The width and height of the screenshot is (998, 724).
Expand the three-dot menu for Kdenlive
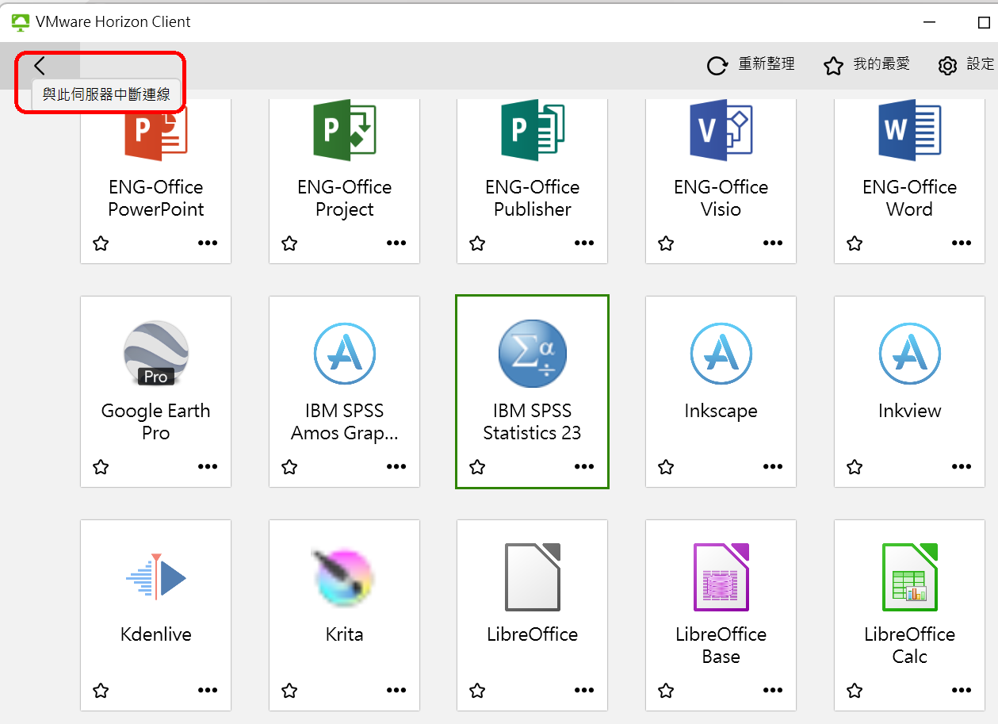click(208, 691)
